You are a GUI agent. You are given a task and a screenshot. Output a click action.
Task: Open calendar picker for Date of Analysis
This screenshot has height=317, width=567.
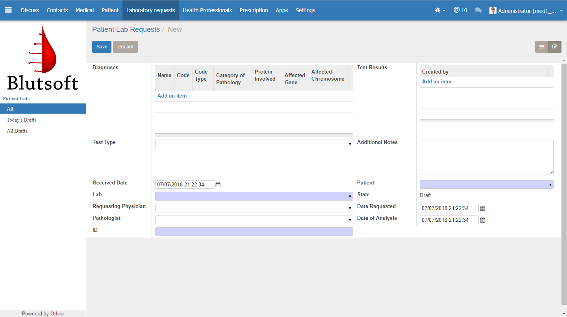[x=483, y=220]
